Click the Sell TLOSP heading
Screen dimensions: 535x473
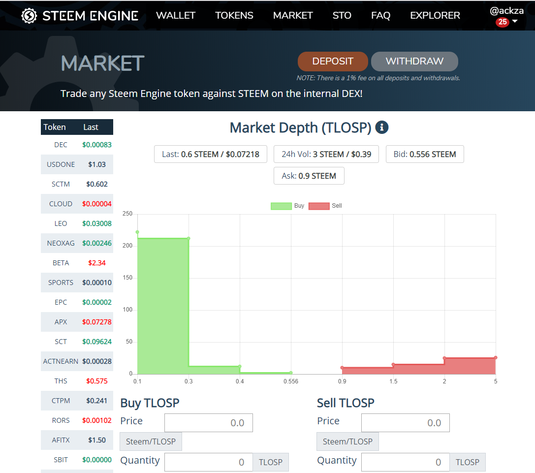(x=346, y=403)
